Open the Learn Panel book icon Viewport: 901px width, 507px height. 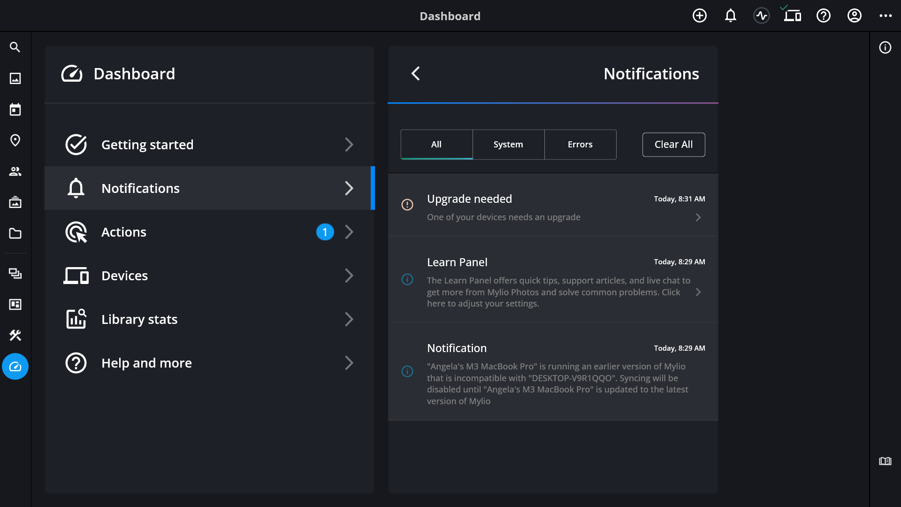click(885, 461)
